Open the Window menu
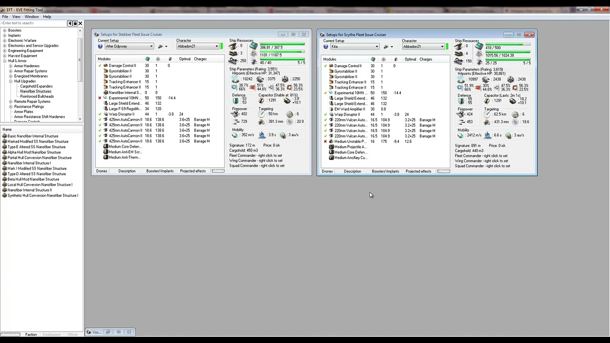This screenshot has width=610, height=343. 31,17
